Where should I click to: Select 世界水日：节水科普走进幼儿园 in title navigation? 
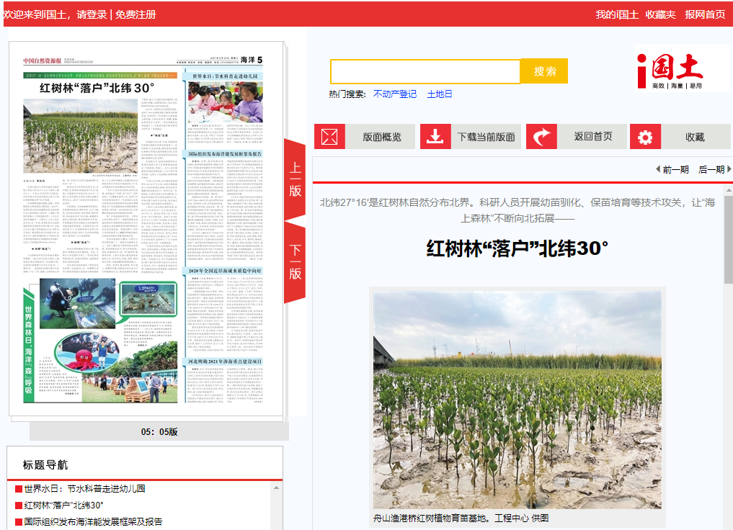(84, 488)
